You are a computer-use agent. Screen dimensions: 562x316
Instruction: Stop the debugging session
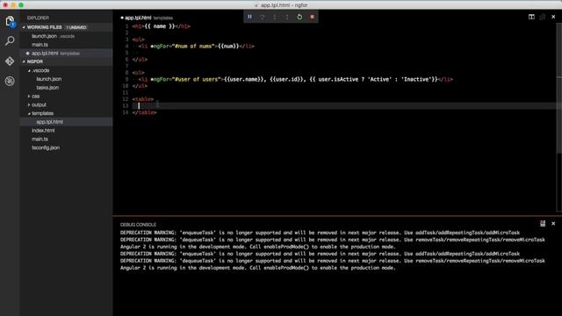[x=313, y=17]
